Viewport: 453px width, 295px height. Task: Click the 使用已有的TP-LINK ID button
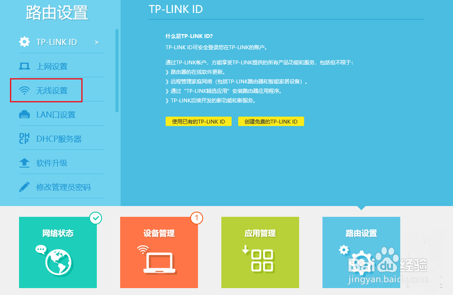pos(198,121)
